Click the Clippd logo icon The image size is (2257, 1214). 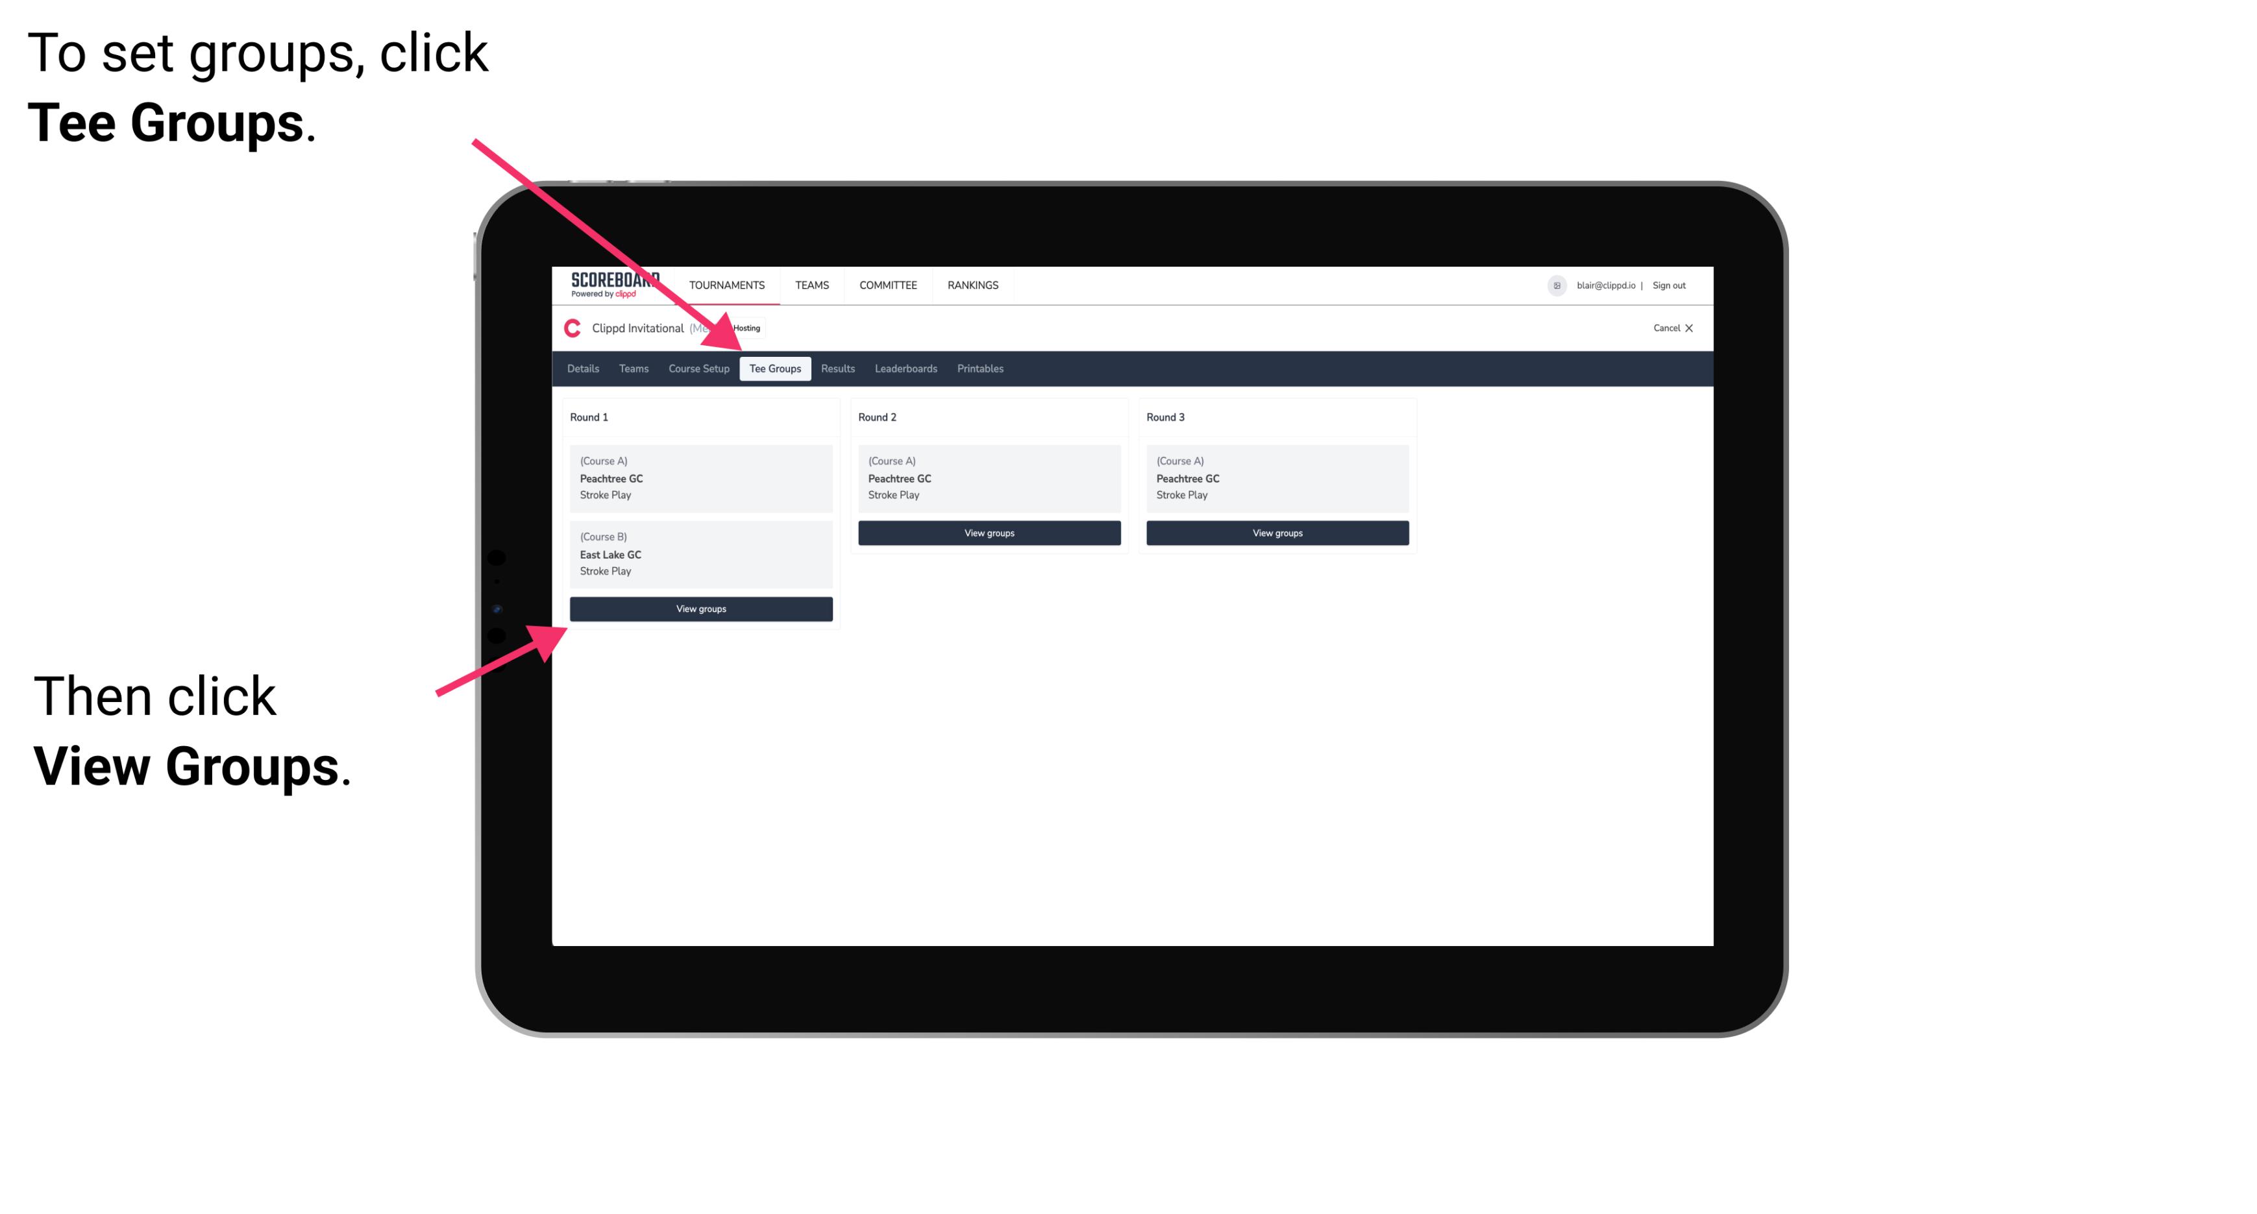click(577, 328)
